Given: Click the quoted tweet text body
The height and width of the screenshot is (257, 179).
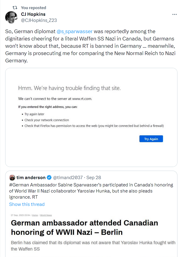Looking at the screenshot, I should tap(91, 191).
